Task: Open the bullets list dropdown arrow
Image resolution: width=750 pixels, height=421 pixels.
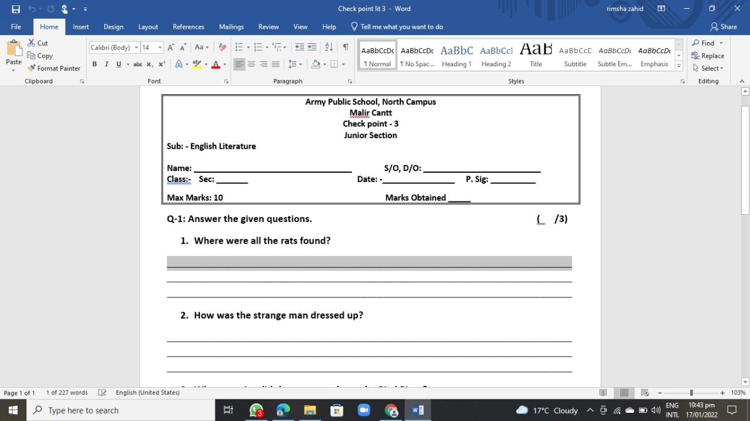Action: (x=248, y=47)
